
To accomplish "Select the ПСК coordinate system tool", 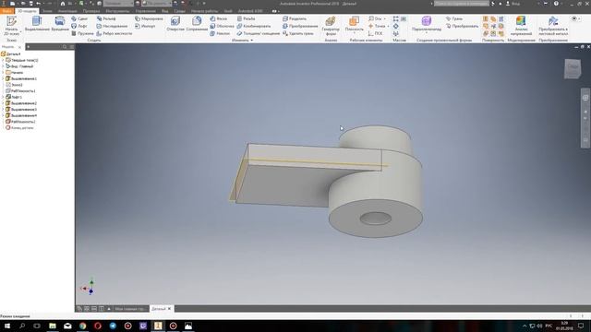I will tap(375, 33).
